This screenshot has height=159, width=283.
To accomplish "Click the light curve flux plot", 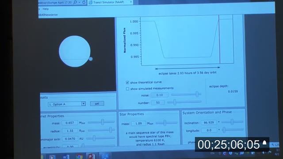I will pos(187,41).
